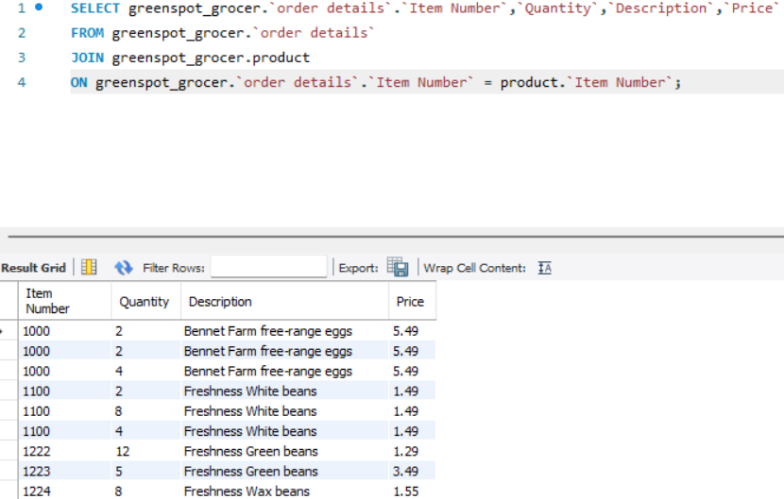Screen dimensions: 784x499
Task: Click the `Quantity` text in the SELECT line
Action: 558,8
